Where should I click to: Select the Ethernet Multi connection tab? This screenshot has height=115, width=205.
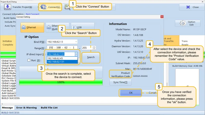point(57,27)
